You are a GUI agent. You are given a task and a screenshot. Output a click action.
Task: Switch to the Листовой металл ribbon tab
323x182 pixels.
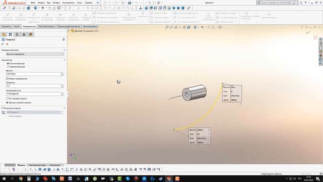point(46,26)
